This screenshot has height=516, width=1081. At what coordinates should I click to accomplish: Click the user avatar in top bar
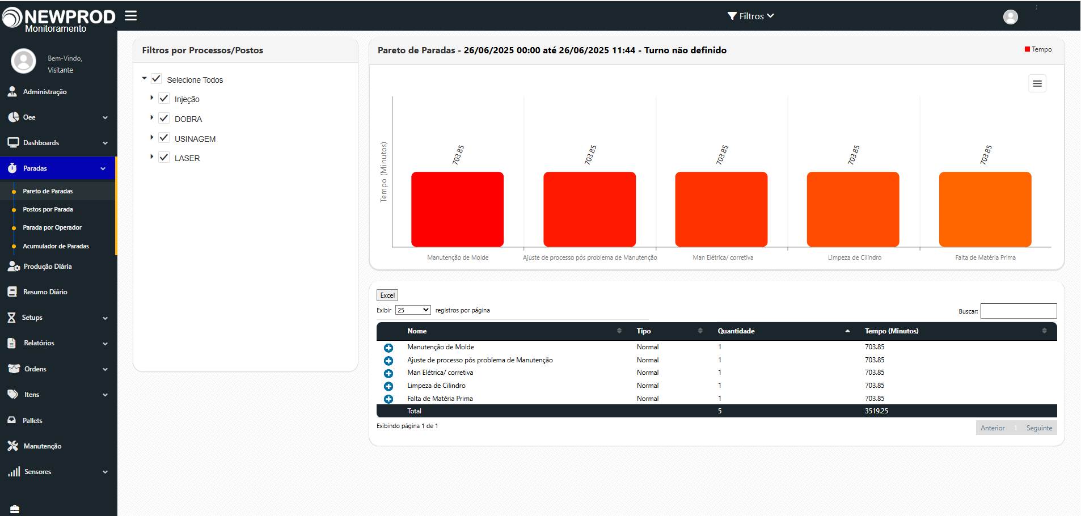pos(1010,17)
